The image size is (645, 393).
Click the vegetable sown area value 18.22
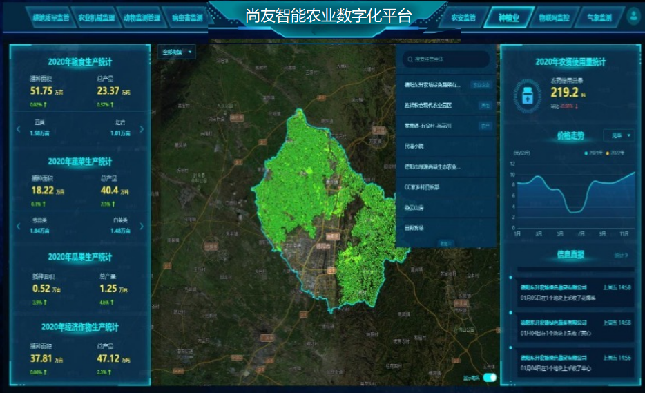pos(42,191)
